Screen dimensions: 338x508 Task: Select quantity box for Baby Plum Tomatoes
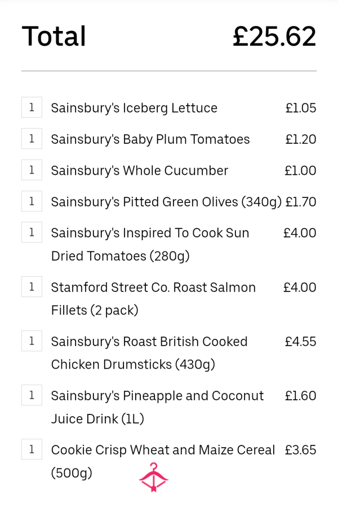[32, 139]
